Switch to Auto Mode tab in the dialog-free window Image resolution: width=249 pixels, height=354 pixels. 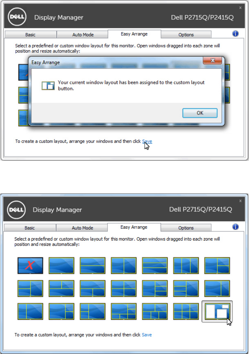tap(83, 228)
